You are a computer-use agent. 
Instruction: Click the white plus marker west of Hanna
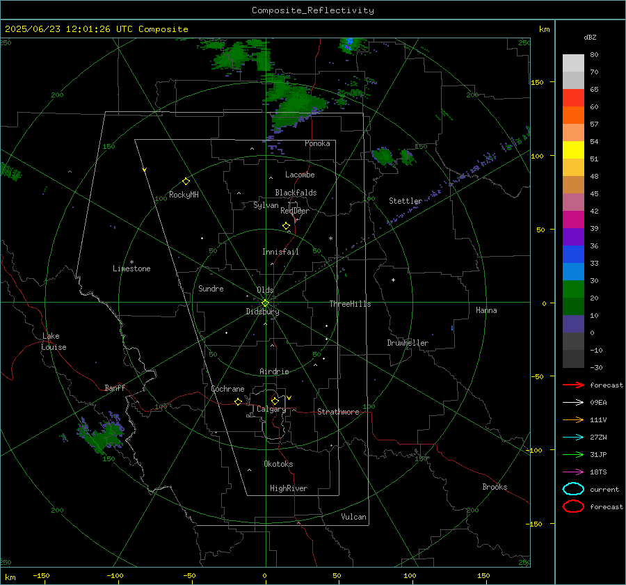(393, 280)
